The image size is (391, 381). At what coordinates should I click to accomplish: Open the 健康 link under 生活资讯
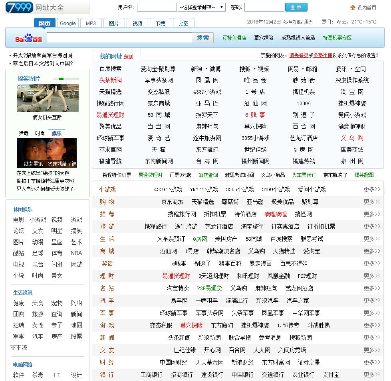click(x=19, y=303)
